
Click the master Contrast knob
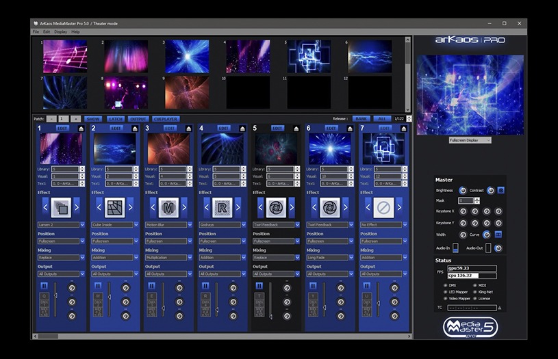coord(490,191)
